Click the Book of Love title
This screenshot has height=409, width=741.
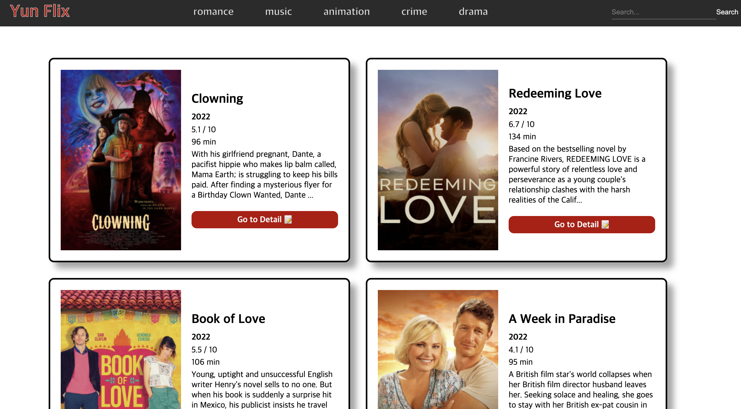tap(228, 319)
